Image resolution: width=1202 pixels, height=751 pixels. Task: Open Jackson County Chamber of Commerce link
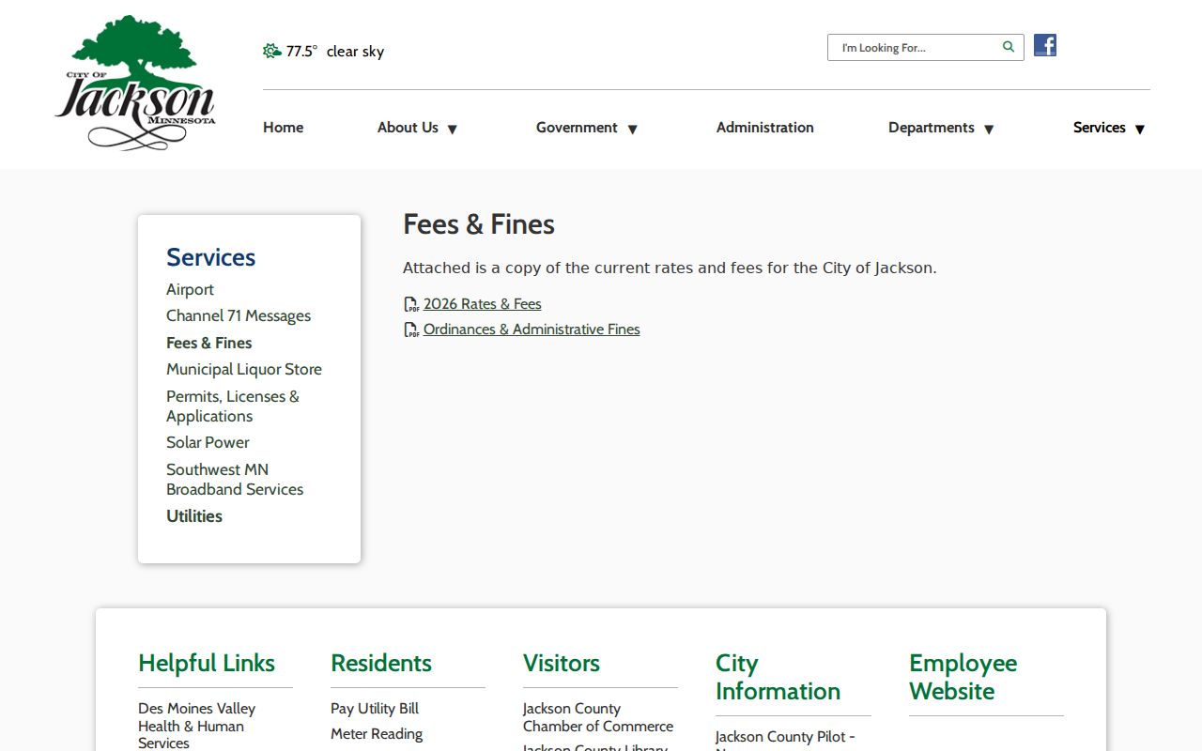(x=598, y=717)
